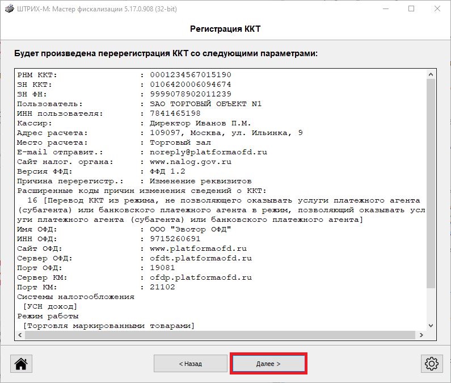Click the www.nalog.gov.ru site text
The width and height of the screenshot is (451, 383).
191,162
